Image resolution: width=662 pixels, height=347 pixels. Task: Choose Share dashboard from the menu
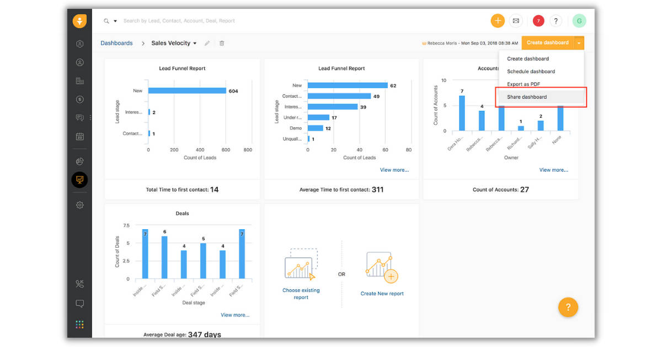[x=524, y=96]
